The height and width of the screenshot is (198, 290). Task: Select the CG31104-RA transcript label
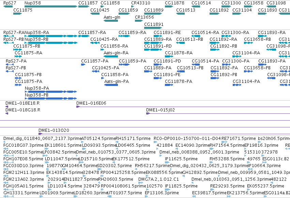(246, 53)
